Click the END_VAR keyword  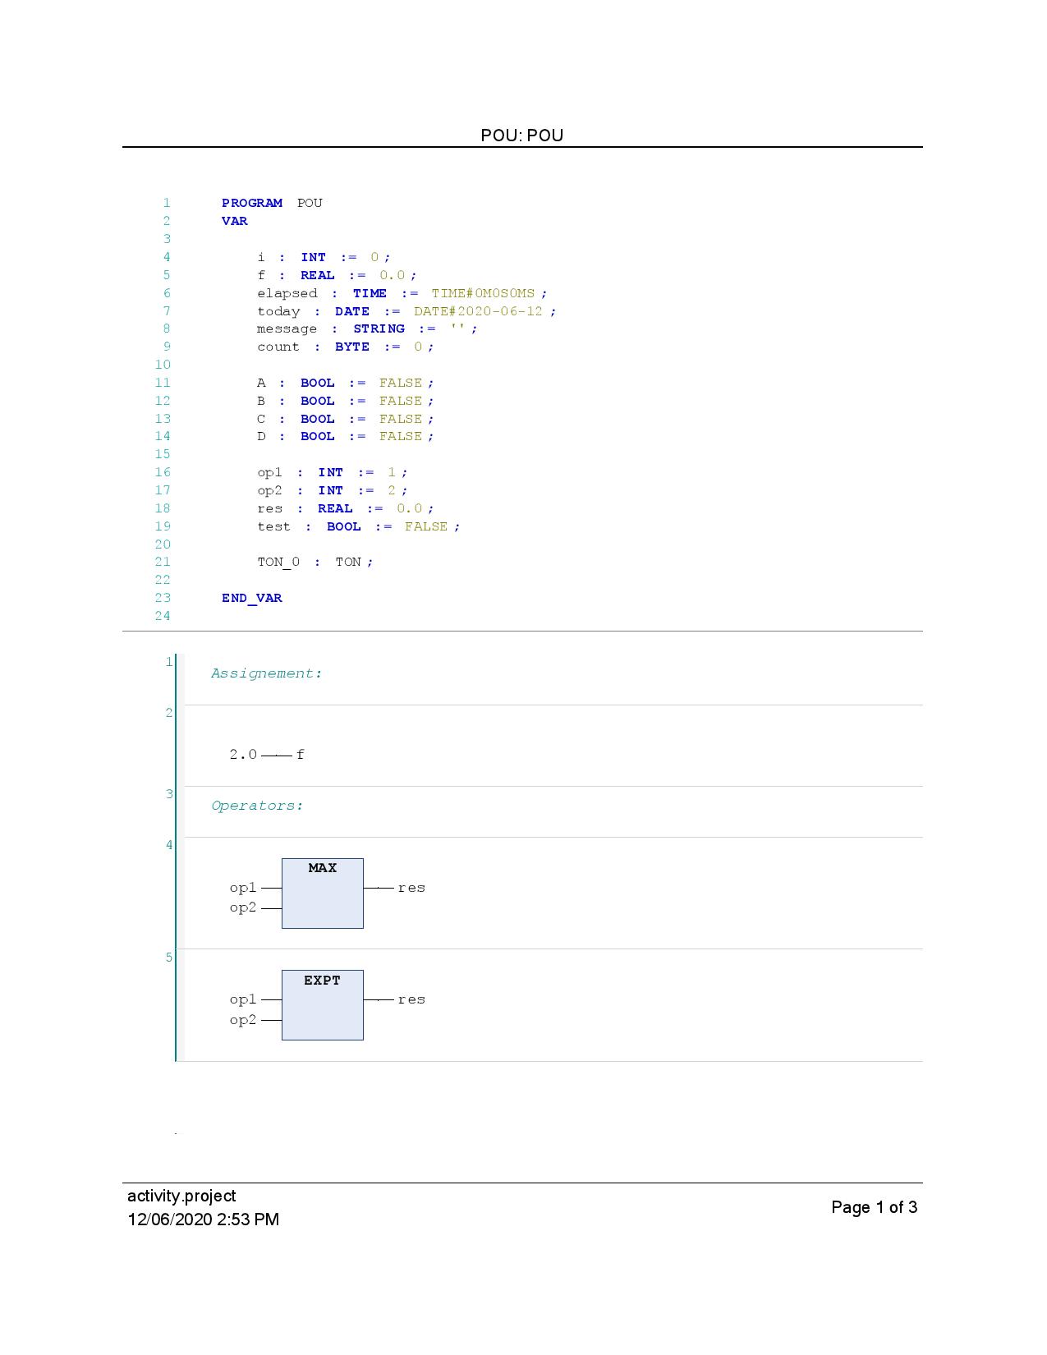252,598
